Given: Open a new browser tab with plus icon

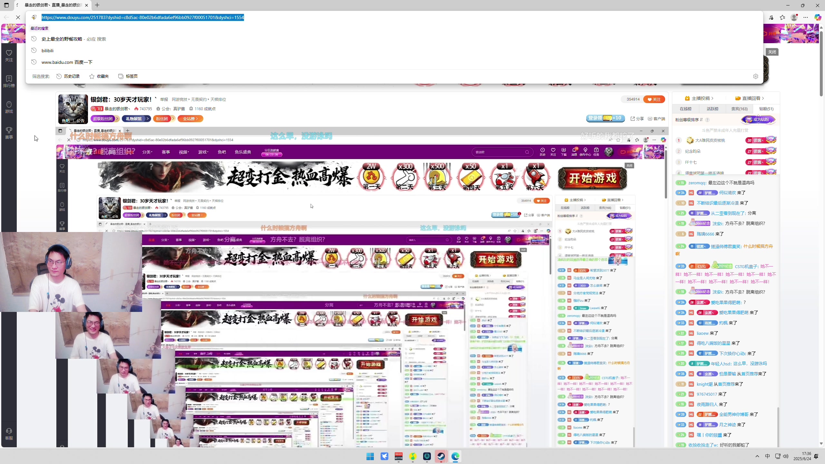Looking at the screenshot, I should click(x=97, y=5).
